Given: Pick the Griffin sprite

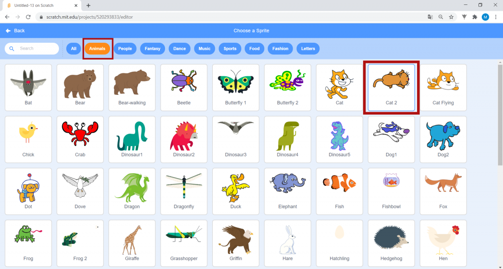Looking at the screenshot, I should (x=236, y=243).
